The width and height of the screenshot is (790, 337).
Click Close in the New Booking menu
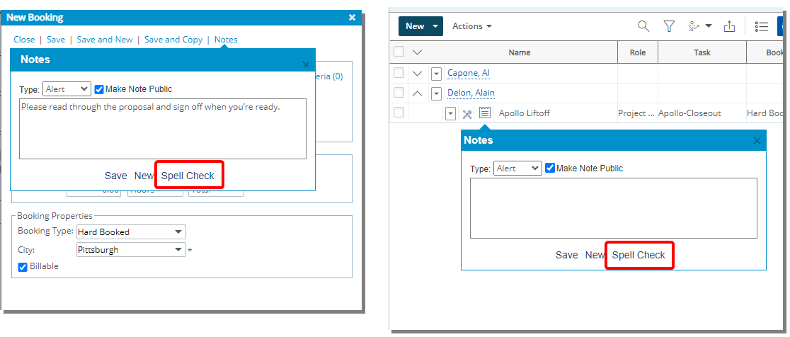24,39
